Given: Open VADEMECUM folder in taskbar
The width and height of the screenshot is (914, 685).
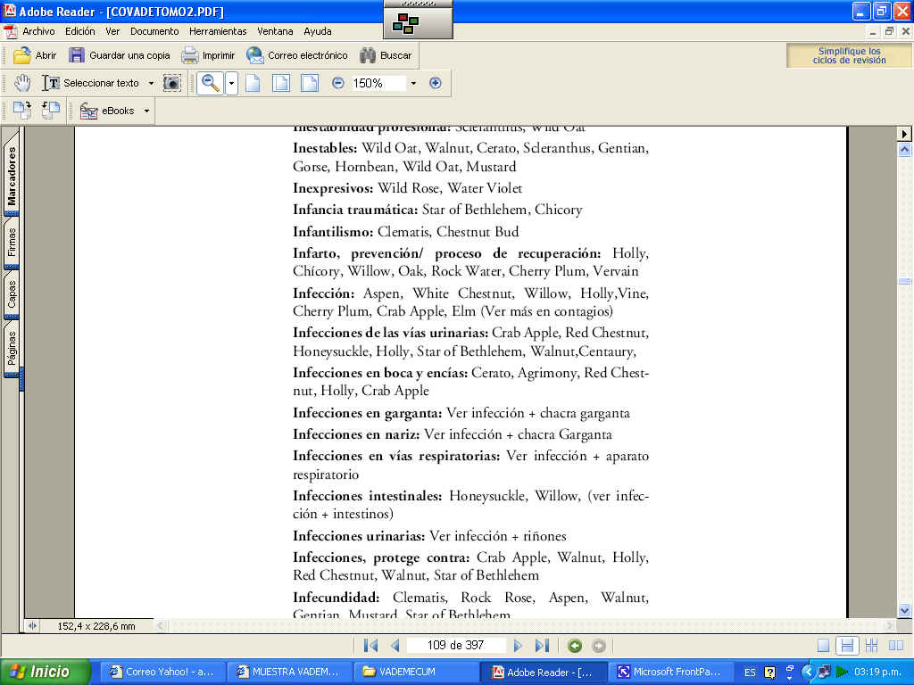Looking at the screenshot, I should [416, 673].
